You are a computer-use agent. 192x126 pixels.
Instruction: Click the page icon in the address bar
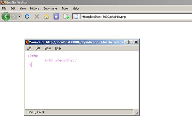tap(76, 16)
